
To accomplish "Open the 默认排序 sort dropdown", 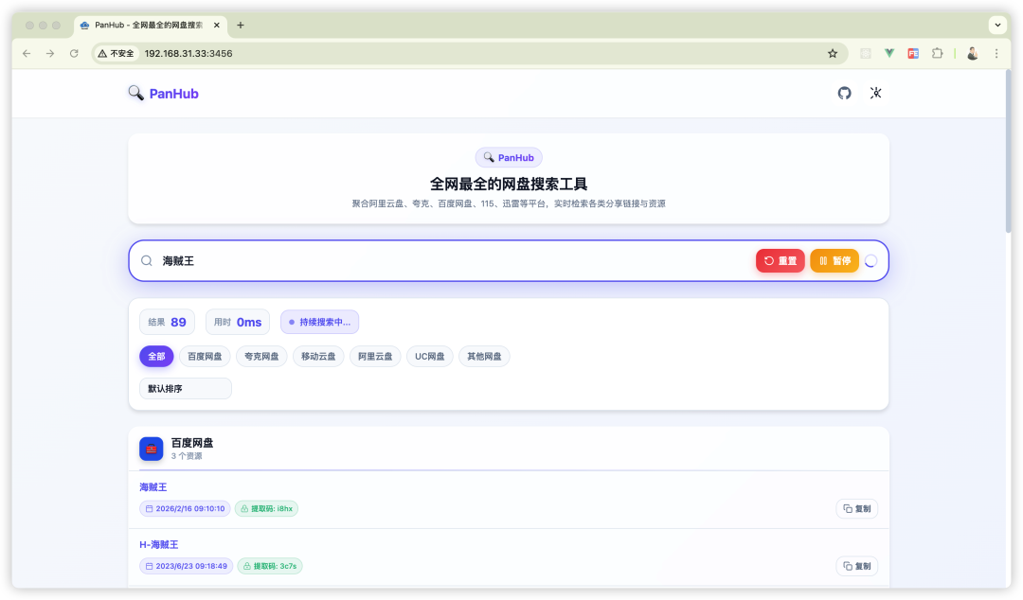I will 185,388.
